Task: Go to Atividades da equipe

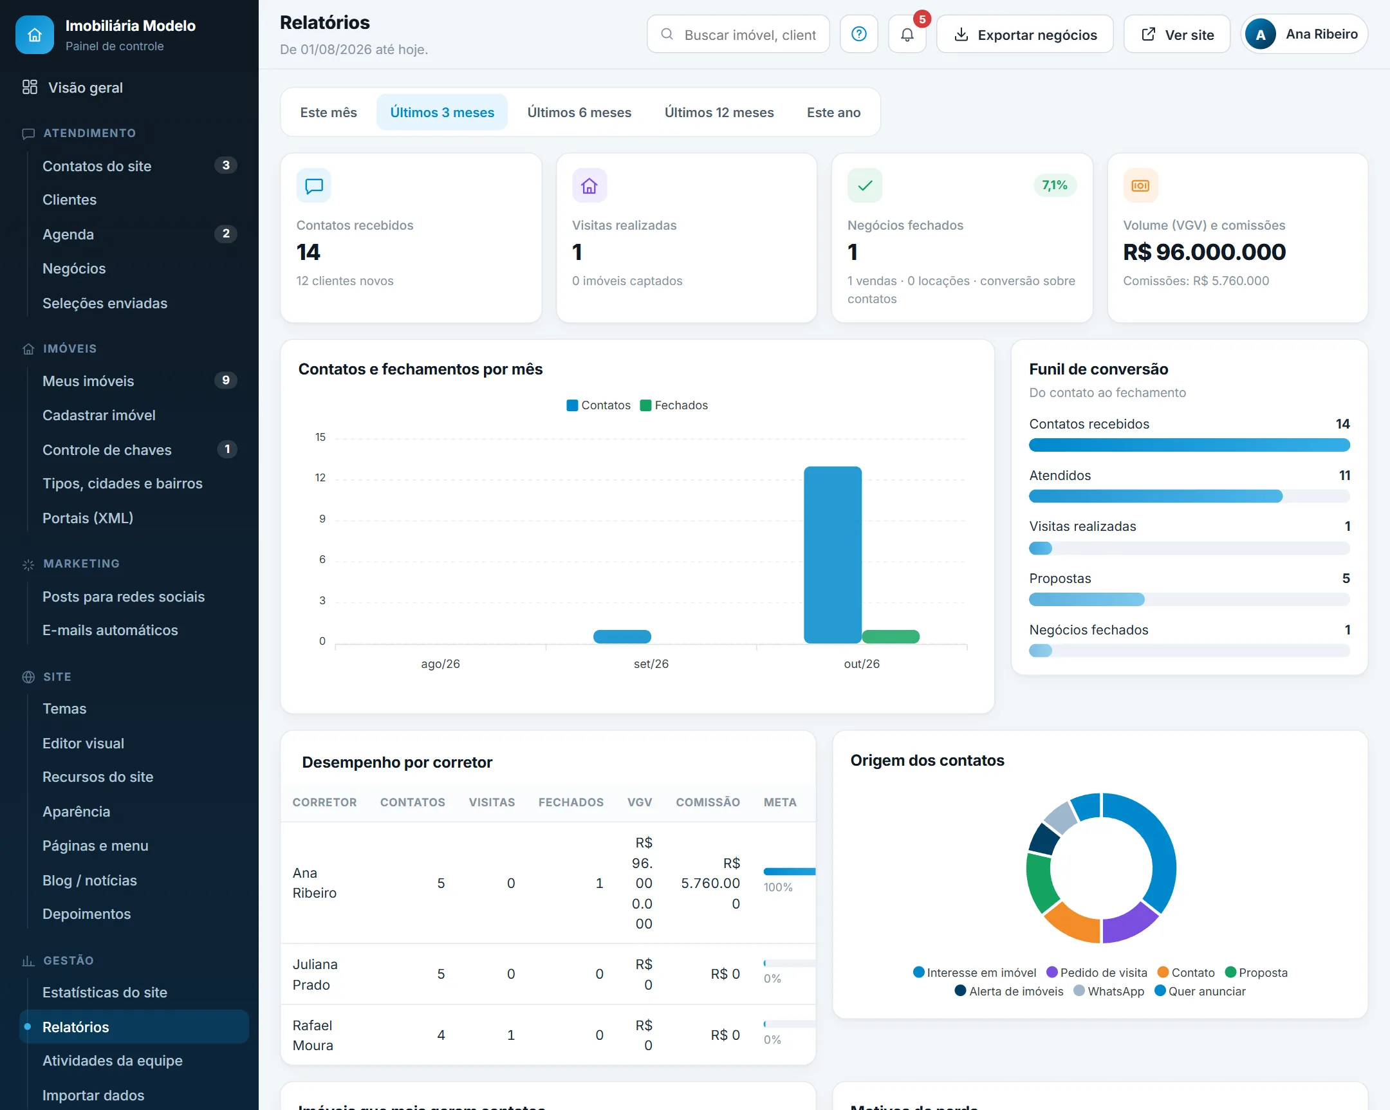Action: [134, 1060]
